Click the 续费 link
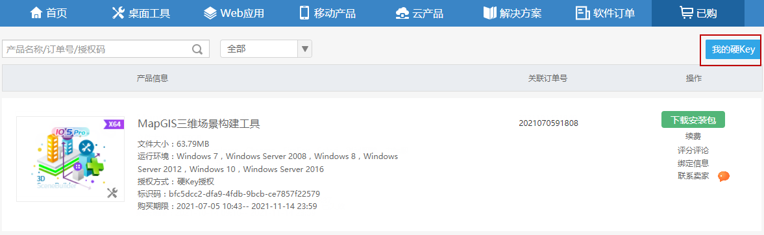 tap(693, 136)
